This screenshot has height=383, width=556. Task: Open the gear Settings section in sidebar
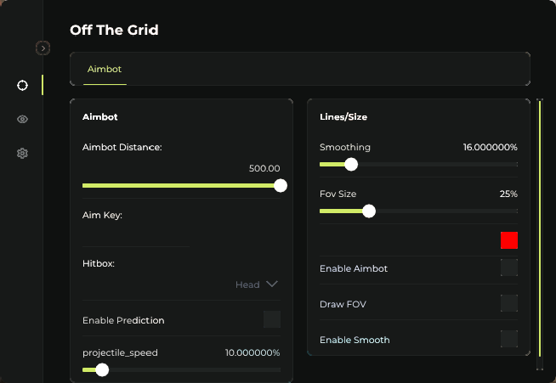pos(22,154)
